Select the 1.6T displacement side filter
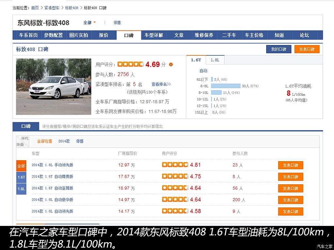The height and width of the screenshot is (250, 334). (21, 177)
